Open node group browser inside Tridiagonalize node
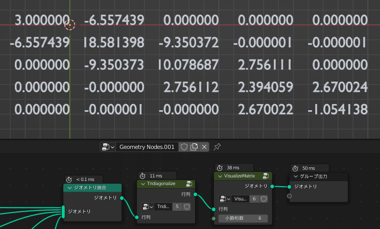 (148, 207)
